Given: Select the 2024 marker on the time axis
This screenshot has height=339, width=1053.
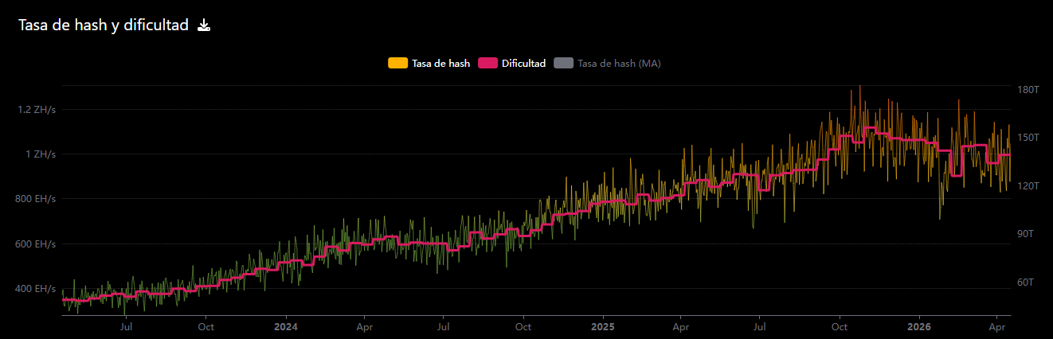Looking at the screenshot, I should point(285,326).
